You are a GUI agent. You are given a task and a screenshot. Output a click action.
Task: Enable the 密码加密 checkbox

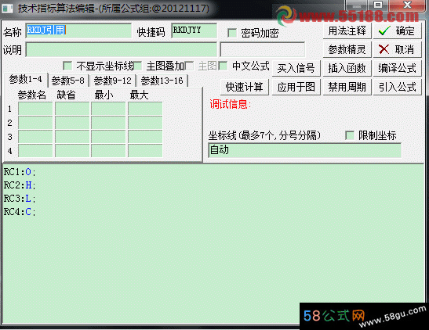tap(232, 33)
